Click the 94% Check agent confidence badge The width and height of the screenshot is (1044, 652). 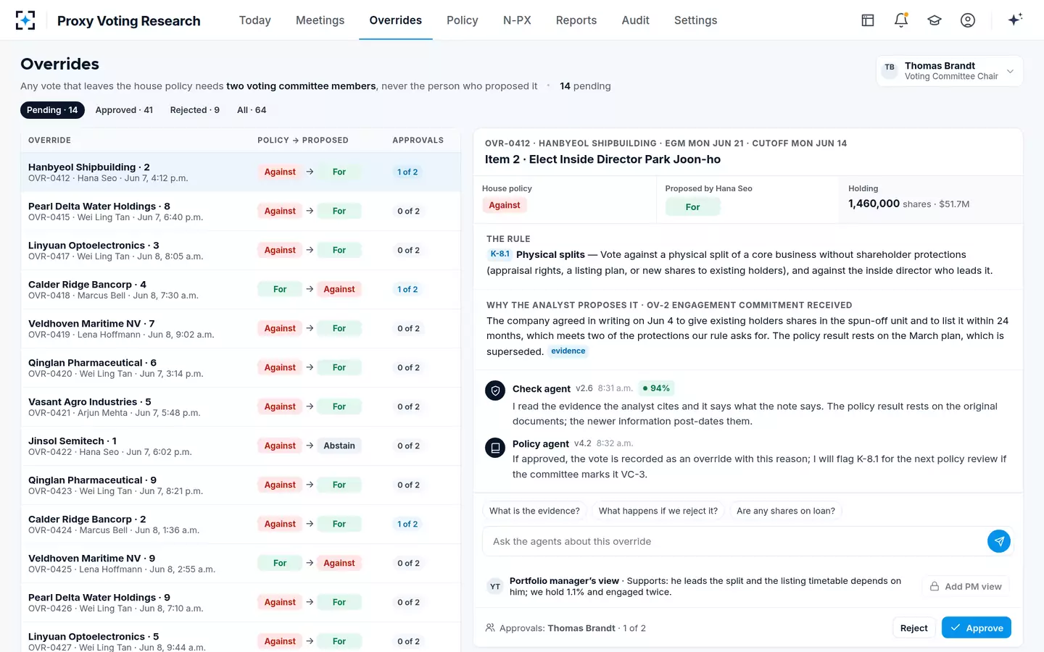click(x=656, y=388)
